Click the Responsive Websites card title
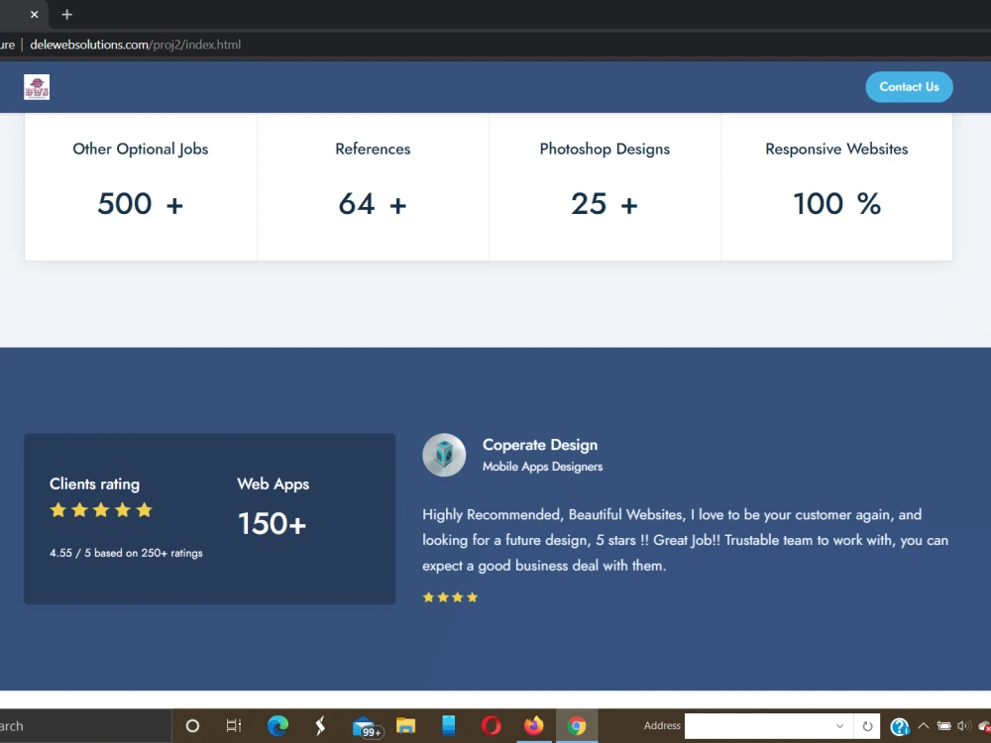Image resolution: width=991 pixels, height=743 pixels. coord(836,150)
